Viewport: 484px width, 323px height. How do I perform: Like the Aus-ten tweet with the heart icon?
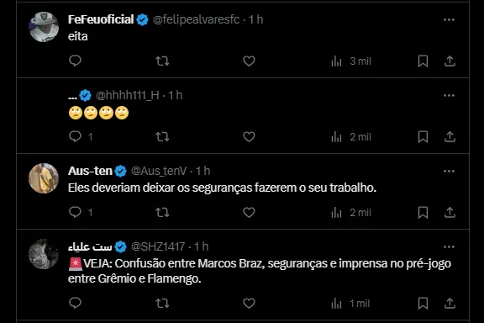pos(249,212)
